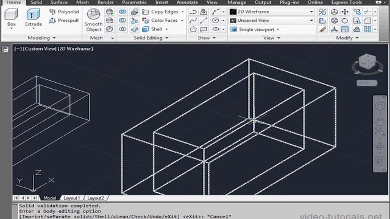Select the Slice tool
Viewport: 390px width, 219px height.
tap(135, 20)
